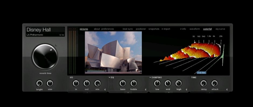Click the 160 frequency label
253x107 pixels.
tap(199, 36)
